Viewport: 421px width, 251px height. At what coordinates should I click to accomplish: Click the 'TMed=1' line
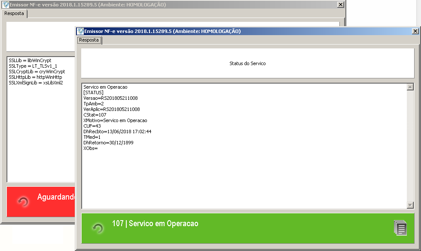point(92,137)
